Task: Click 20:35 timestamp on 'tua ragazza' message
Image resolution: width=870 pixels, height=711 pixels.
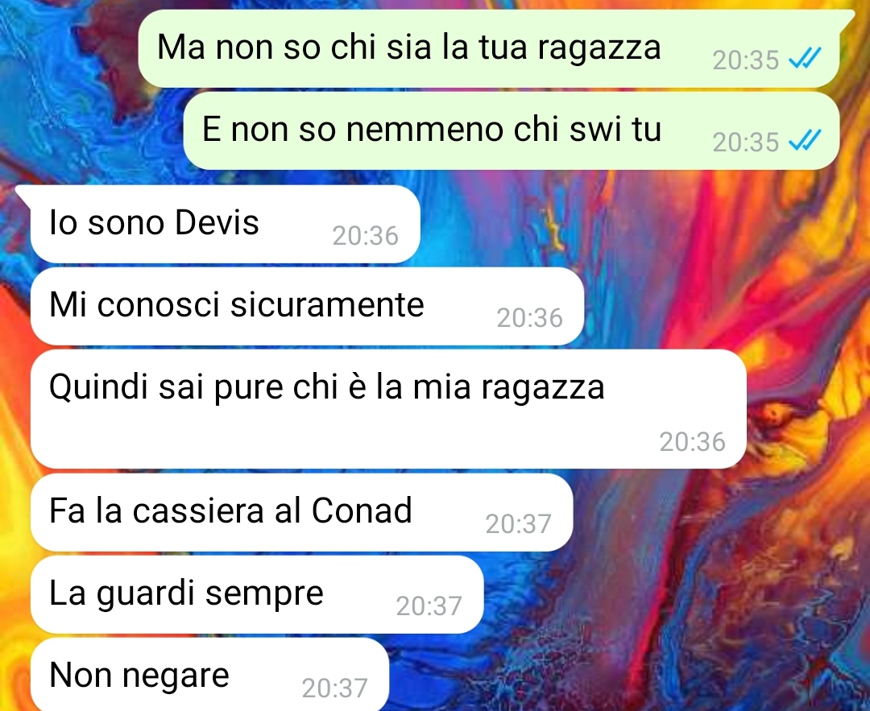Action: point(746,60)
